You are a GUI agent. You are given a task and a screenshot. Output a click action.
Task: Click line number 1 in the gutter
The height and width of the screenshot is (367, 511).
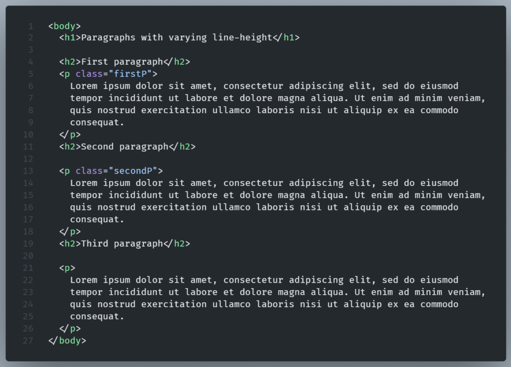point(31,26)
